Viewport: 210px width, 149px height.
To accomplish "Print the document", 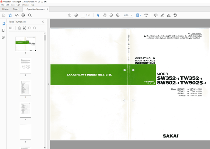I will click(x=23, y=15).
